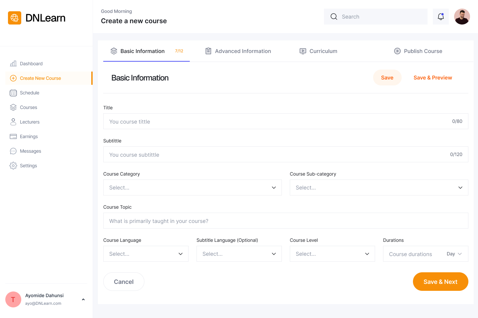Open Schedule from the sidebar

click(48, 93)
